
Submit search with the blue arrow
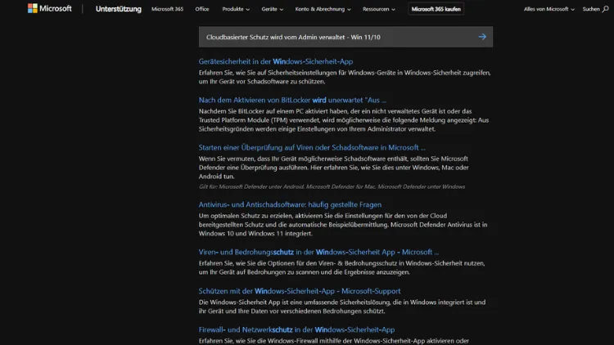point(482,37)
